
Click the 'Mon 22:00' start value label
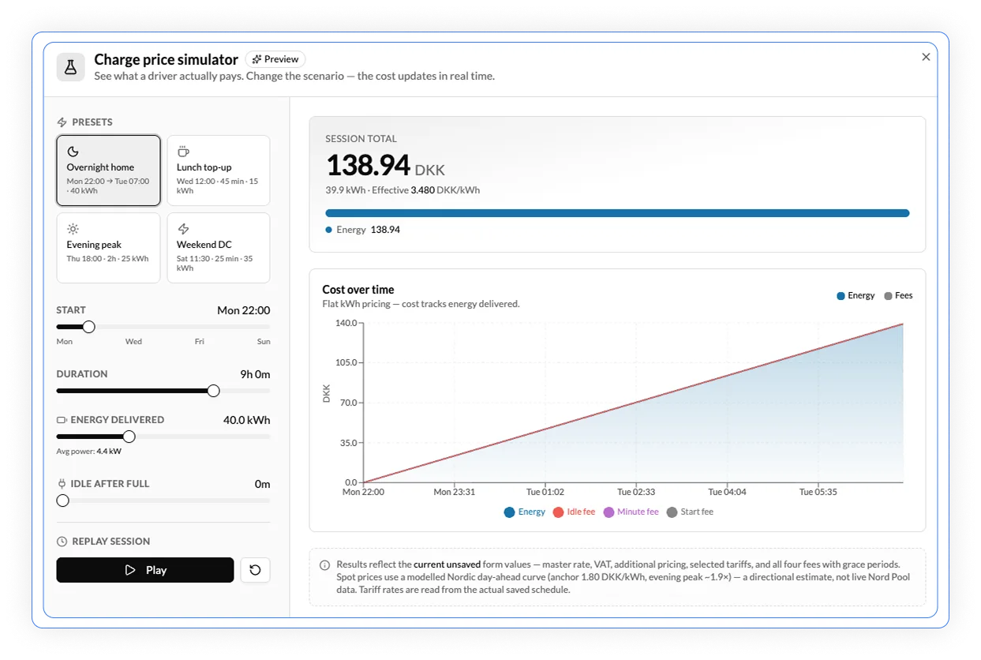244,311
